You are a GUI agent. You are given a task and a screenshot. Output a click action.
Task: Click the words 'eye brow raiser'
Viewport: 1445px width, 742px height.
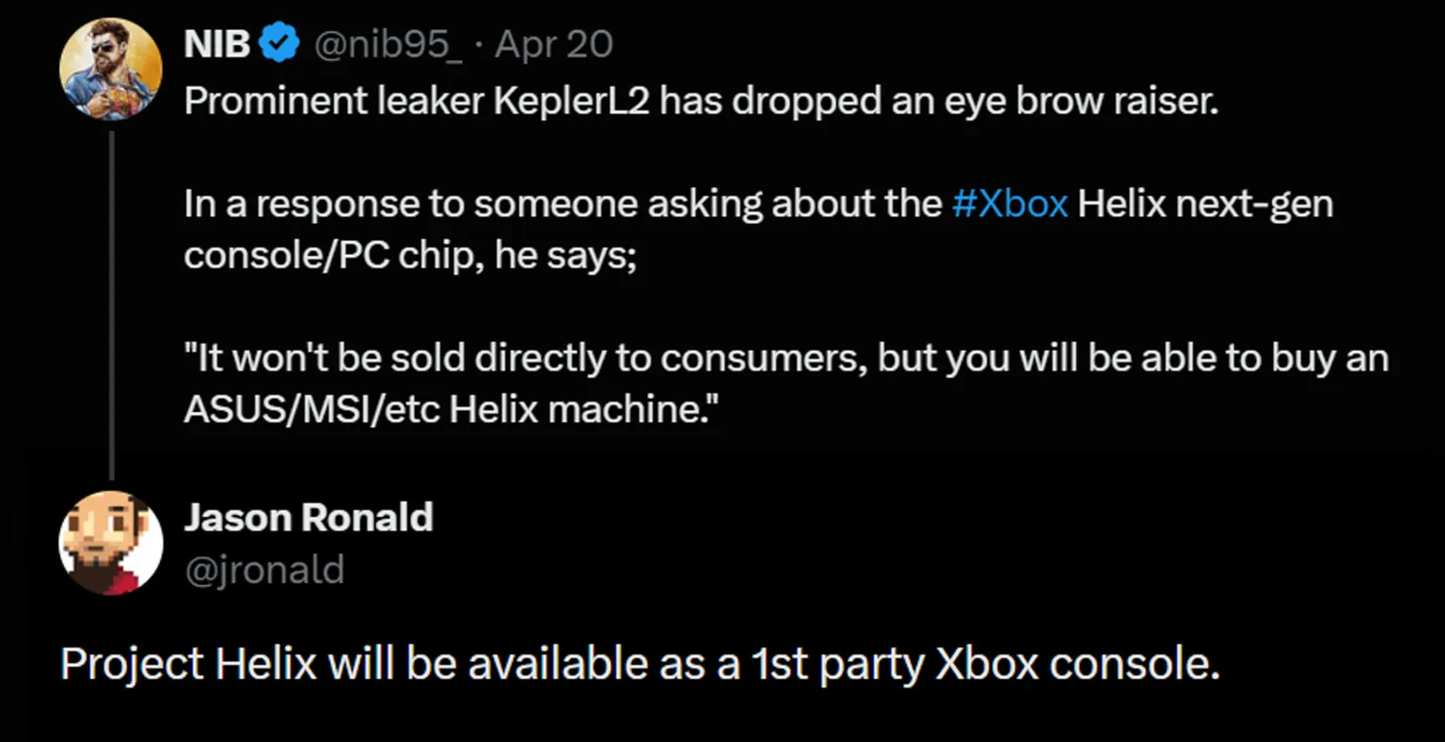click(1070, 102)
